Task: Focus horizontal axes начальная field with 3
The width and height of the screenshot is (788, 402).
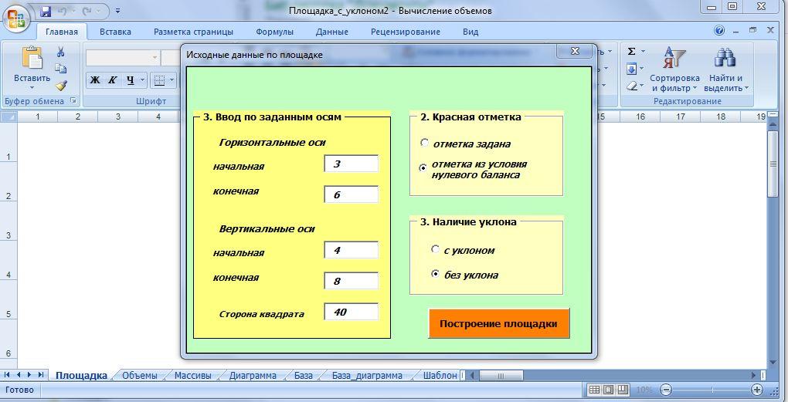Action: tap(351, 164)
